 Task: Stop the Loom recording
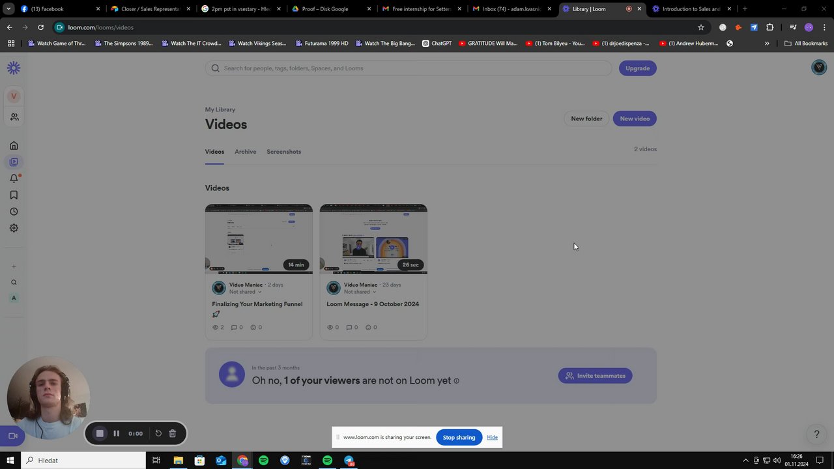pos(100,433)
